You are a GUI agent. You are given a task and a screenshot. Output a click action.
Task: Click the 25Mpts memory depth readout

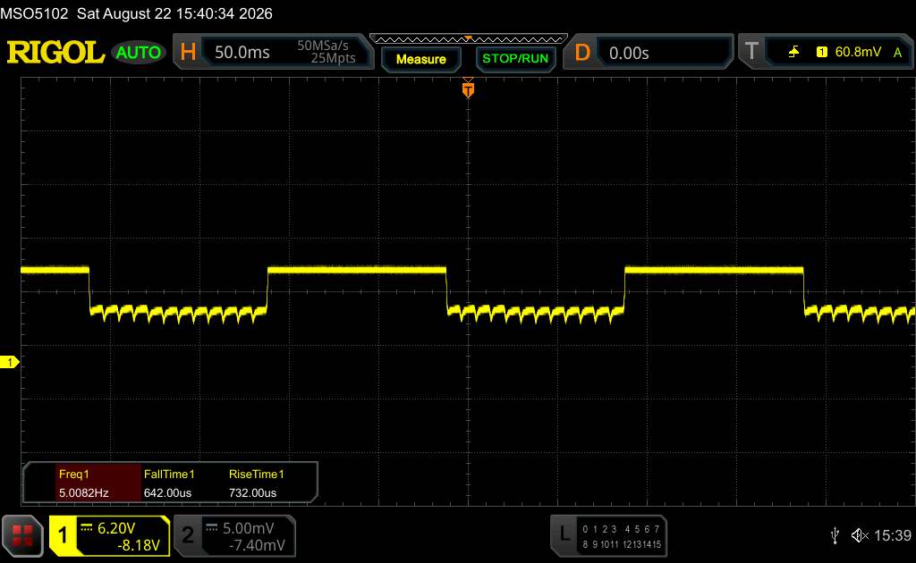click(x=333, y=58)
